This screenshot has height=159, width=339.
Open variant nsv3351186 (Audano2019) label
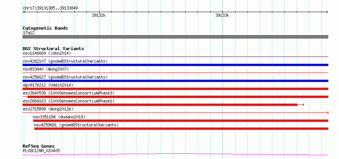59,117
